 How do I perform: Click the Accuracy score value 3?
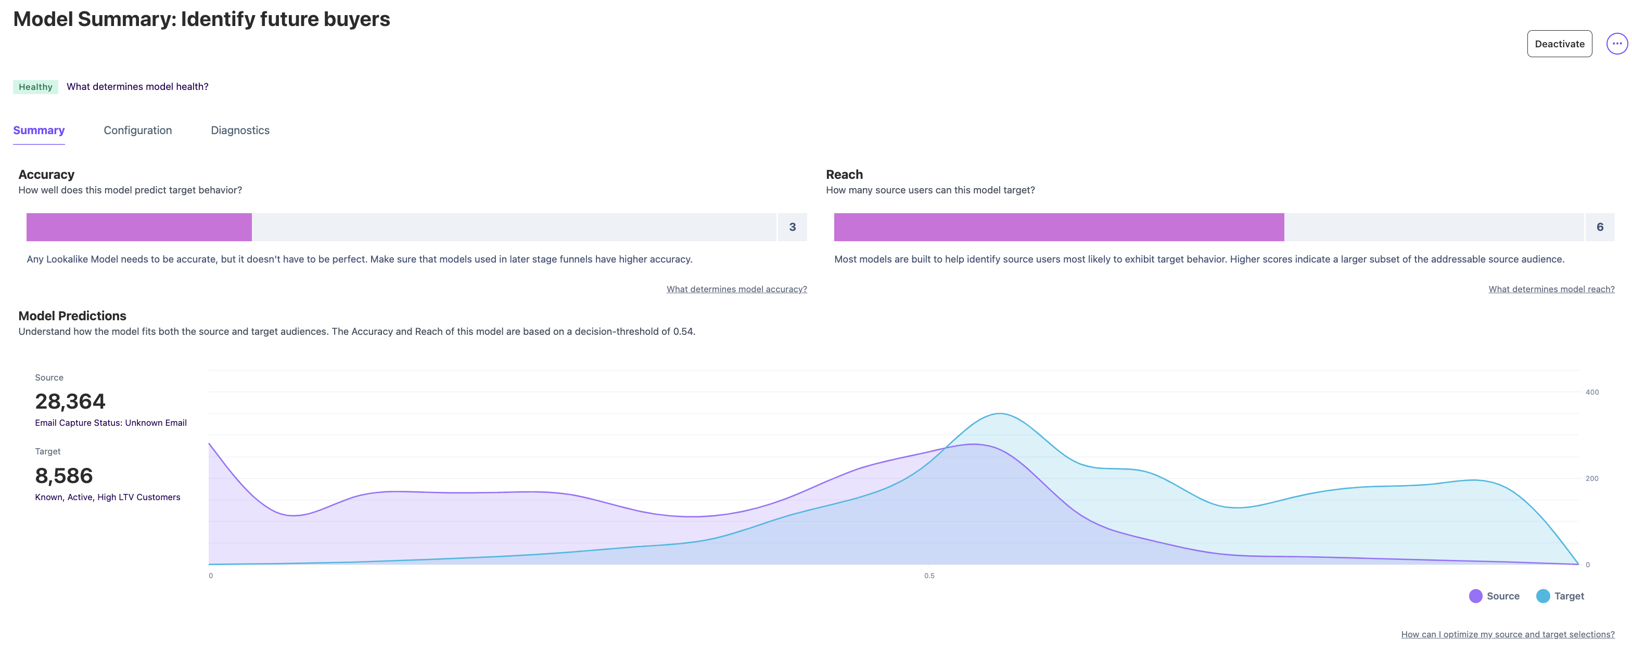pyautogui.click(x=792, y=227)
